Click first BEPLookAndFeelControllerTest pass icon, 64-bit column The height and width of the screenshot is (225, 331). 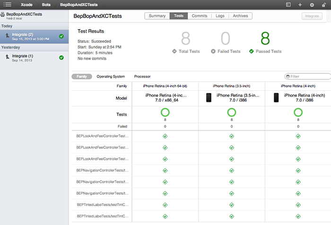pyautogui.click(x=165, y=136)
